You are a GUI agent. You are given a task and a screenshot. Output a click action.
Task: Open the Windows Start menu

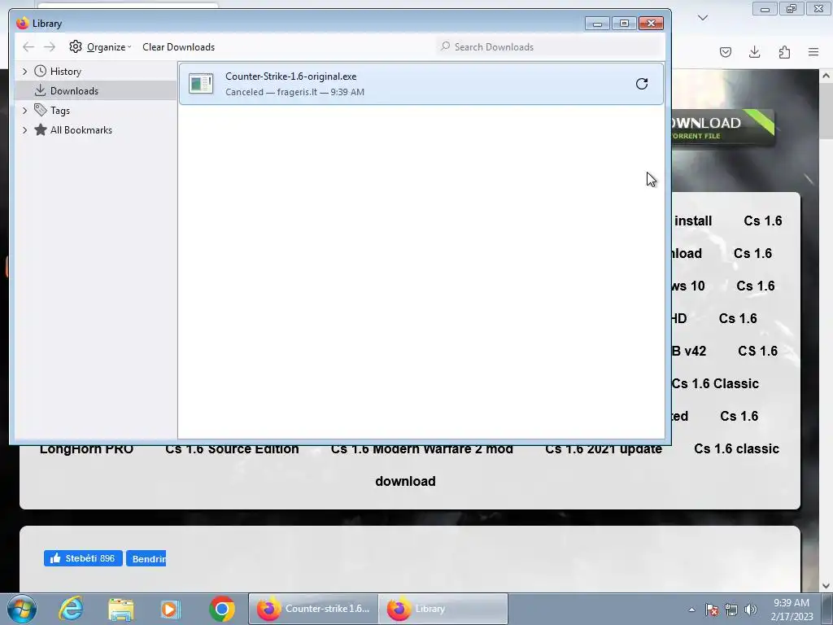(21, 609)
